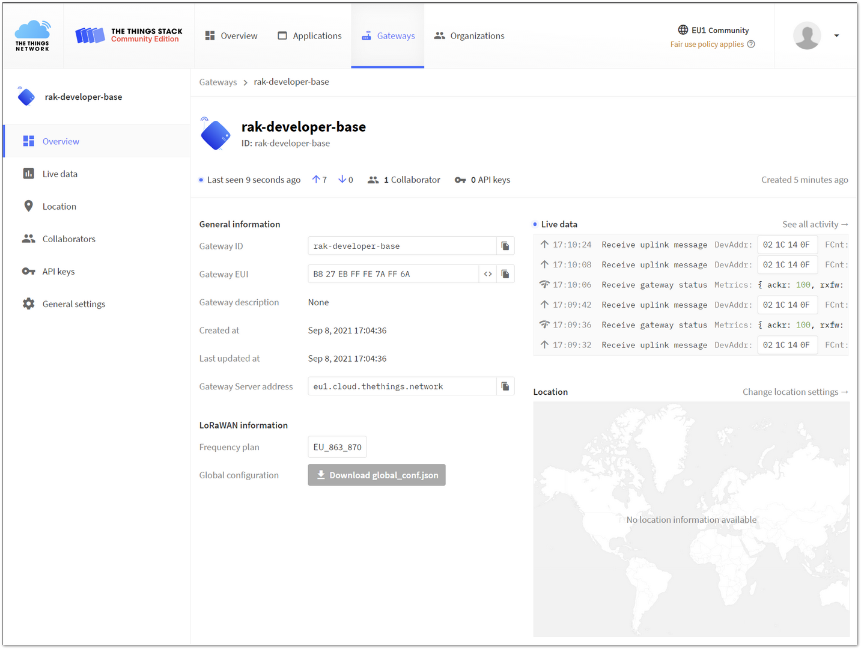Copy the Gateway Server address
This screenshot has height=649, width=861.
[505, 386]
